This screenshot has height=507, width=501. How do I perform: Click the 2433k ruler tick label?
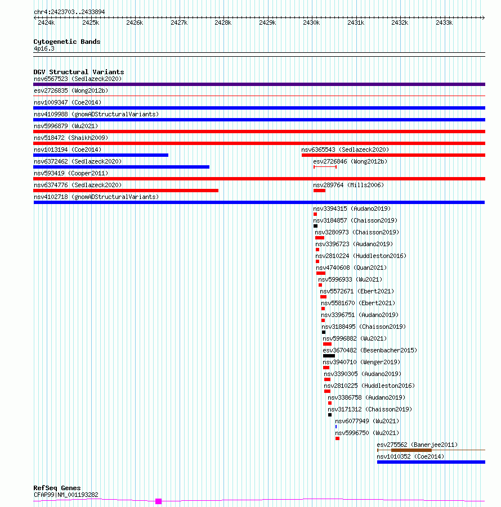tap(444, 22)
